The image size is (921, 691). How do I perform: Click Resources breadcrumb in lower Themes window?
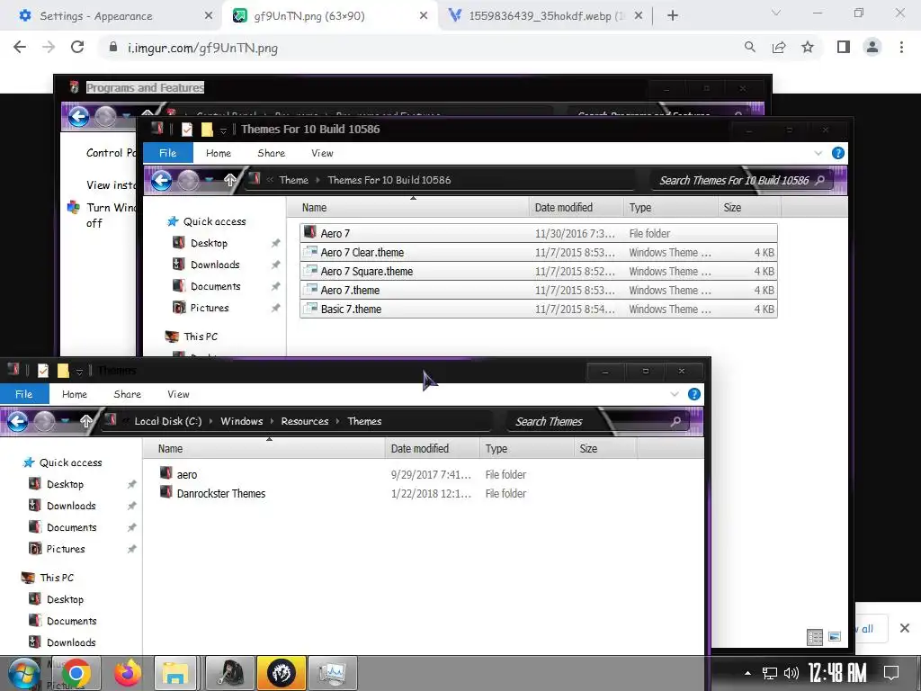(x=304, y=421)
